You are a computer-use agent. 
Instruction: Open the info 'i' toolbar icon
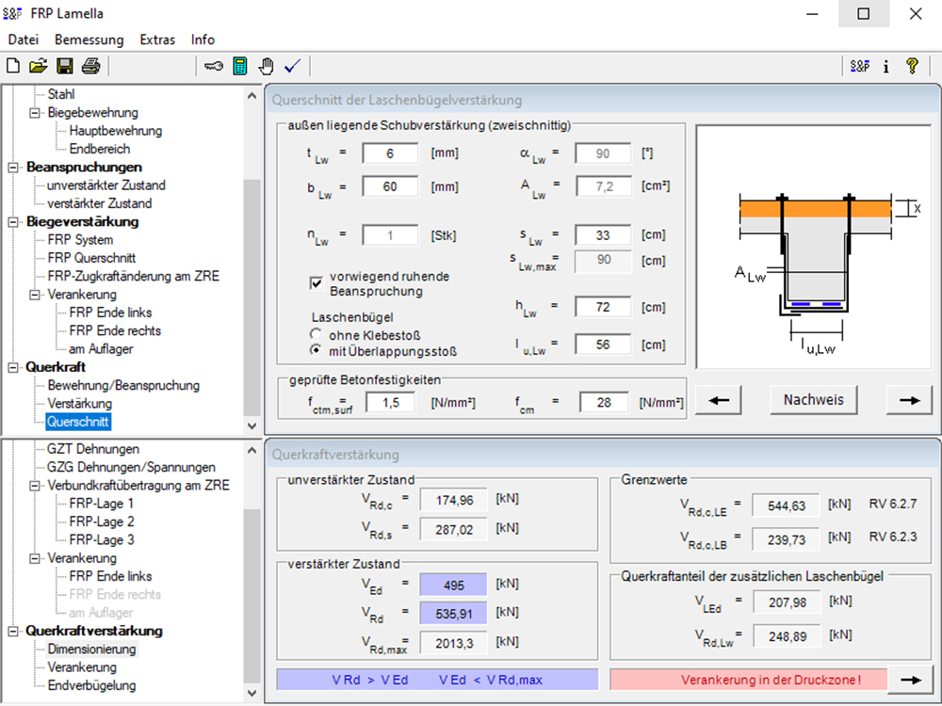pos(886,66)
